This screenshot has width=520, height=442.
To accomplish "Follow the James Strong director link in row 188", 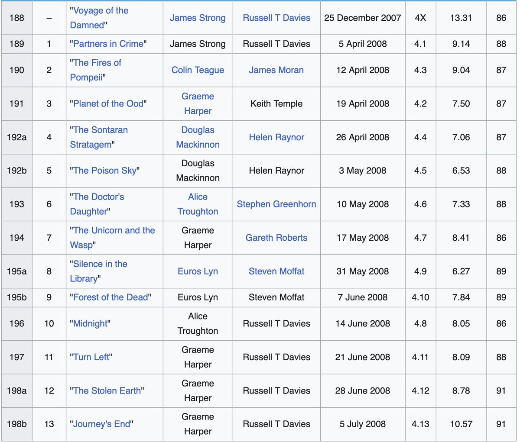I will (198, 18).
